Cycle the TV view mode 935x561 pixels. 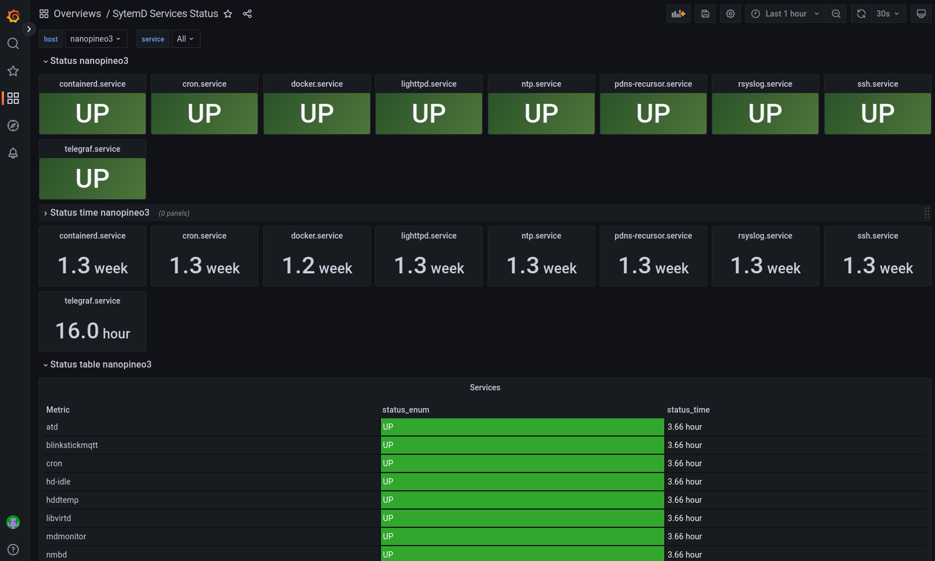(921, 14)
